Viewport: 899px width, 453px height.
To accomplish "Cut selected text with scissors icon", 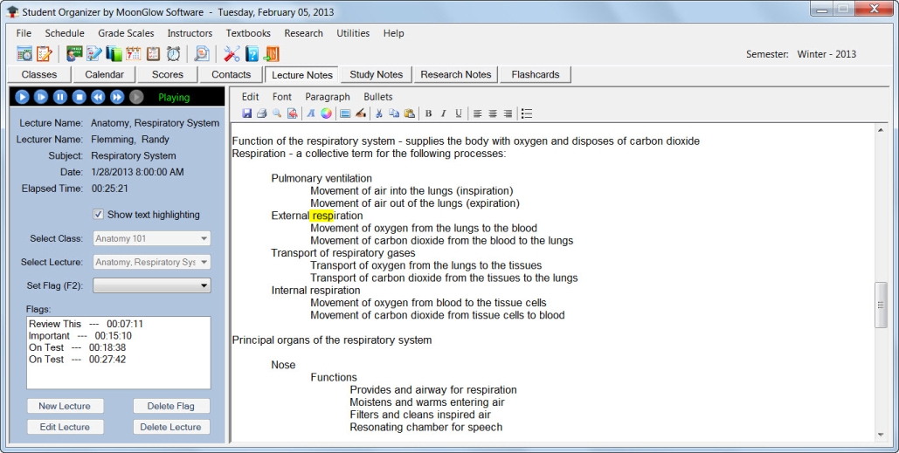I will (379, 113).
